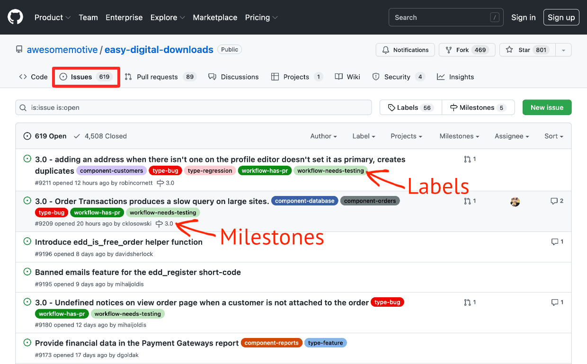Open the Code tab

(33, 77)
